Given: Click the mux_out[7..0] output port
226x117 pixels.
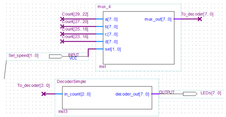Looking at the screenshot, I should point(158,19).
